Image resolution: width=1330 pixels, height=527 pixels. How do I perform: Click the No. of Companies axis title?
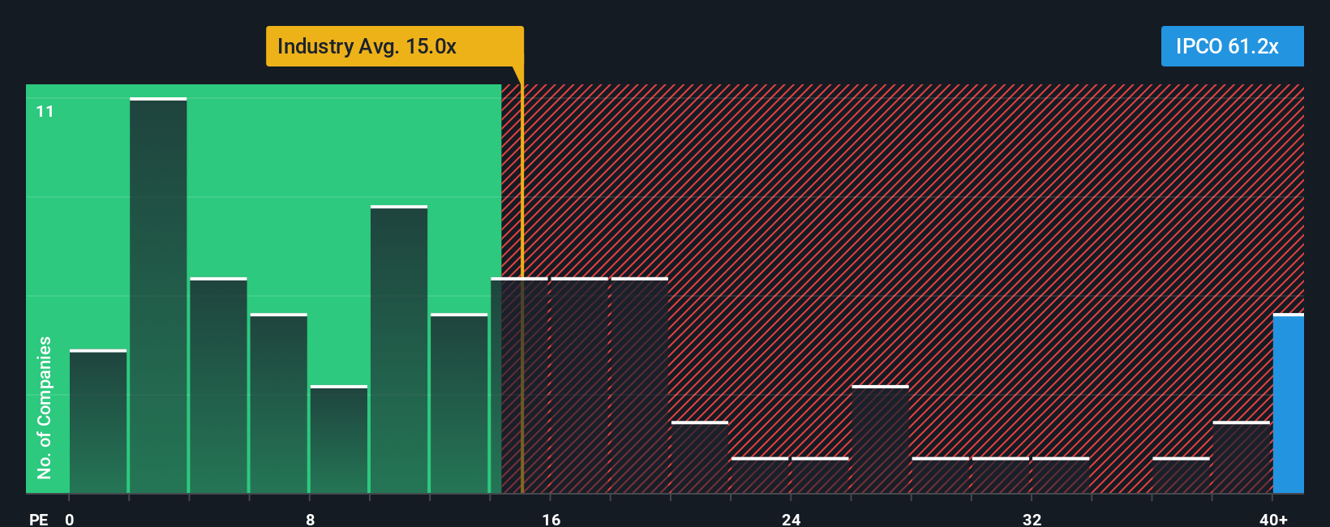click(44, 408)
